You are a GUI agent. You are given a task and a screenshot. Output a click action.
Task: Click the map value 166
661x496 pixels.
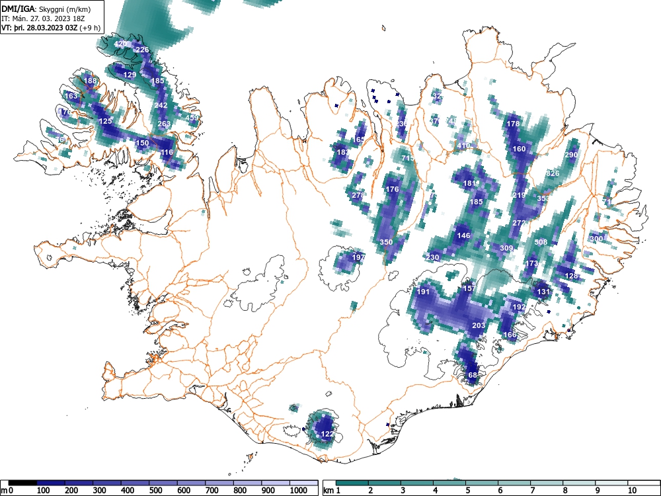point(510,335)
